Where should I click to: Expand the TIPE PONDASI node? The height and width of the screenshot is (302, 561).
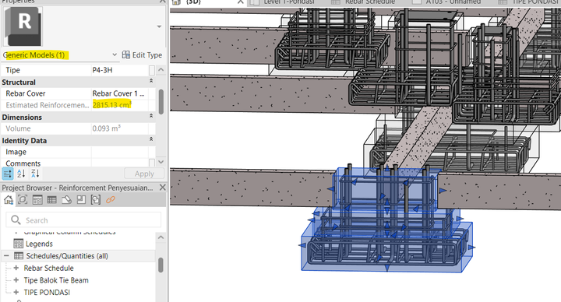click(16, 293)
